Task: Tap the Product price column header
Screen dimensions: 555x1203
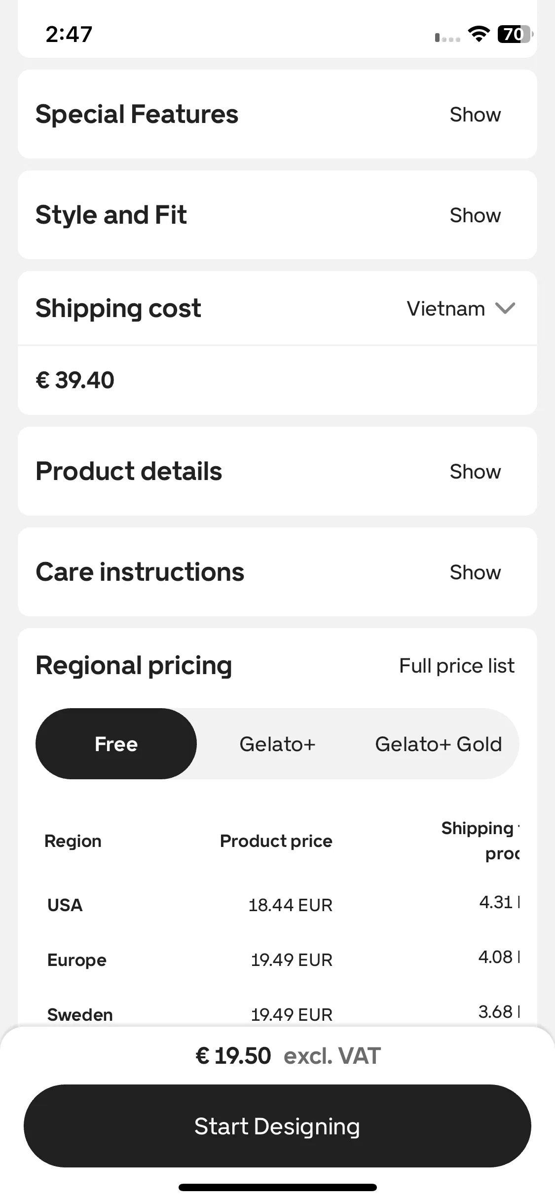Action: coord(276,841)
